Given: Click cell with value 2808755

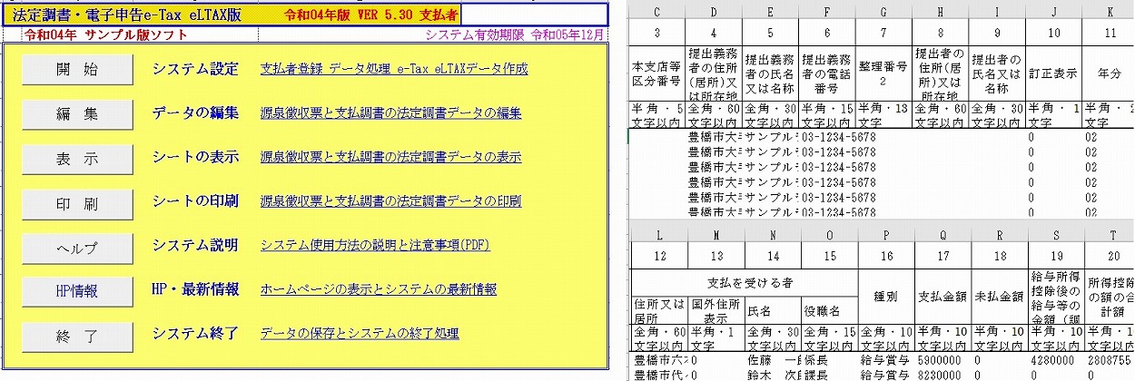Looking at the screenshot, I should [x=1110, y=360].
